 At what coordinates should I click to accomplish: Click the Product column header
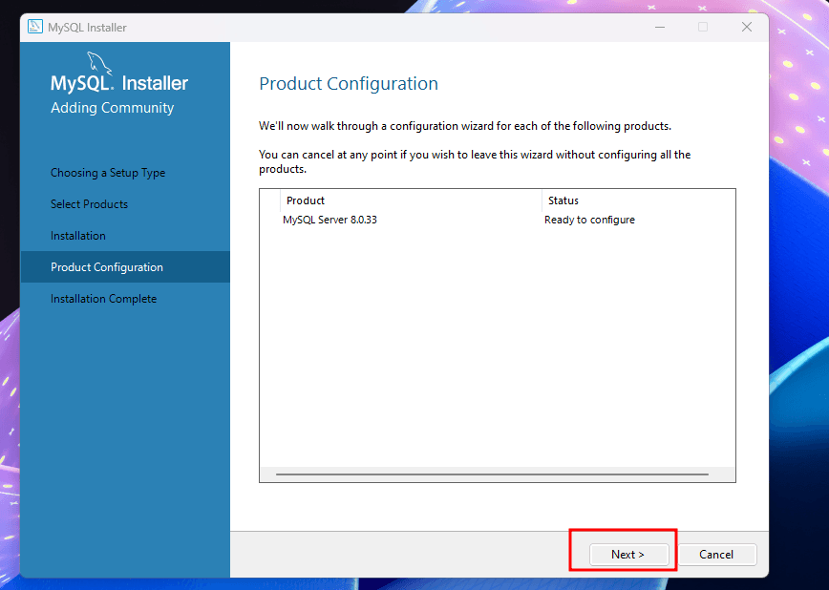(x=305, y=200)
